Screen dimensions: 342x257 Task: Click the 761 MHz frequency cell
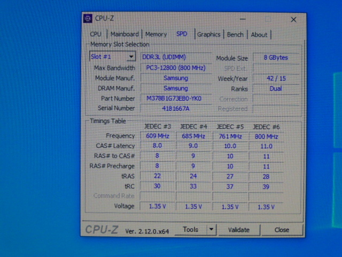coord(230,137)
